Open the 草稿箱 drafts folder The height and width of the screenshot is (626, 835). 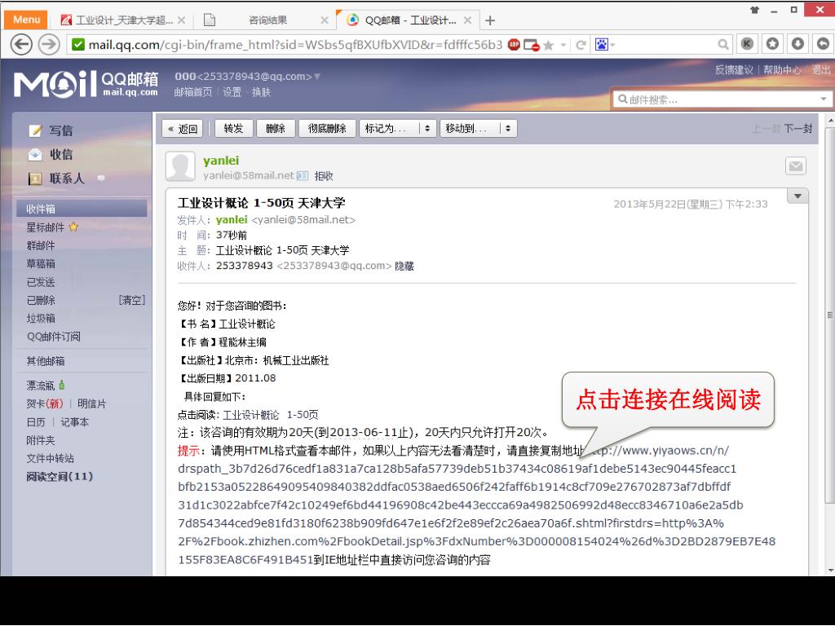(41, 263)
